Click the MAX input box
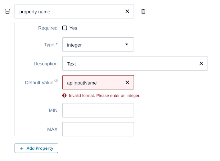This screenshot has width=220, height=161. (x=98, y=129)
